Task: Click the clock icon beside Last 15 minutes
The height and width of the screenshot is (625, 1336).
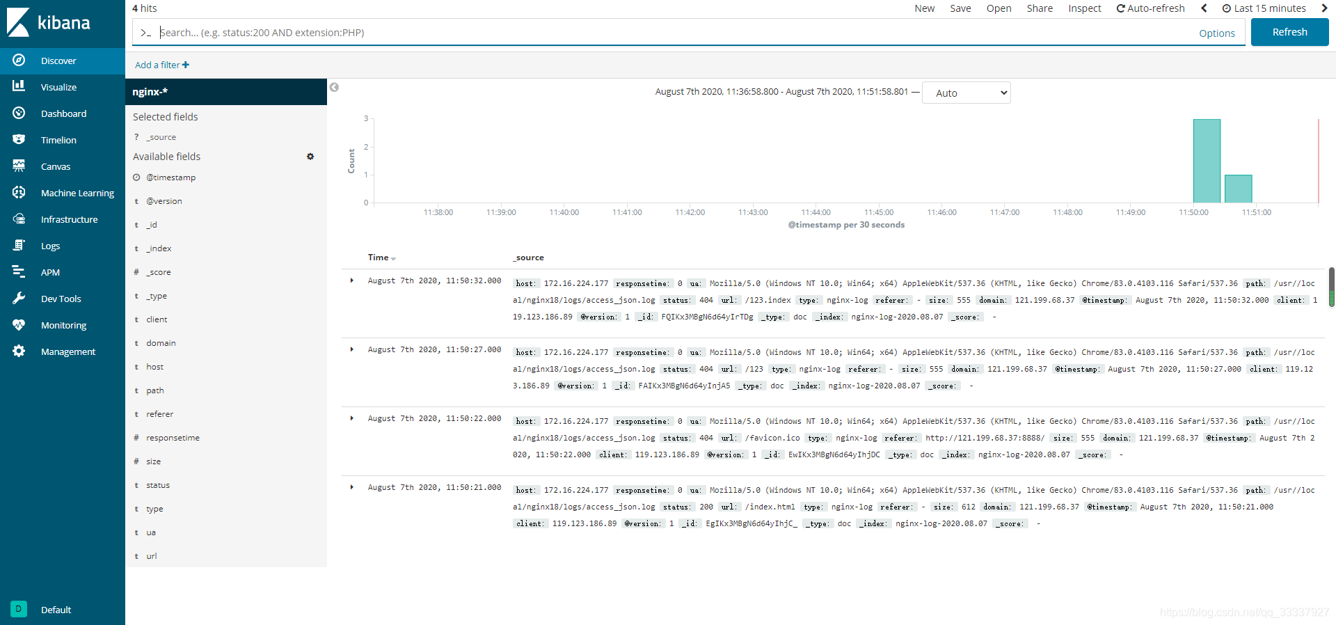Action: [x=1227, y=8]
